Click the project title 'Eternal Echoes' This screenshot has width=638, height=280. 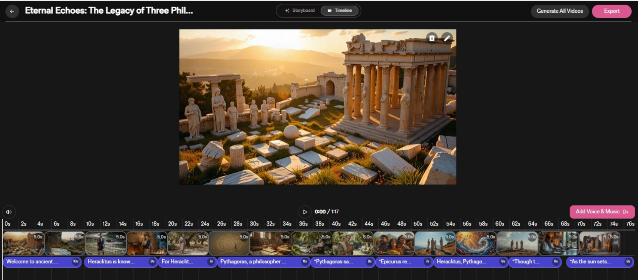(x=109, y=11)
